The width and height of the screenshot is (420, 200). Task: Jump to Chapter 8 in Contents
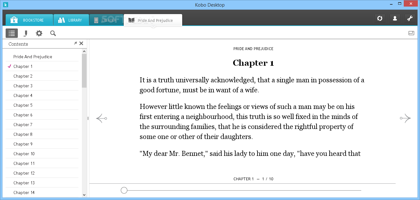42,134
